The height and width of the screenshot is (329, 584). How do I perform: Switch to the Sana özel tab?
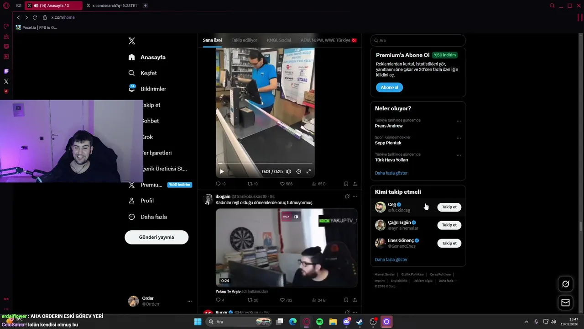pyautogui.click(x=212, y=40)
